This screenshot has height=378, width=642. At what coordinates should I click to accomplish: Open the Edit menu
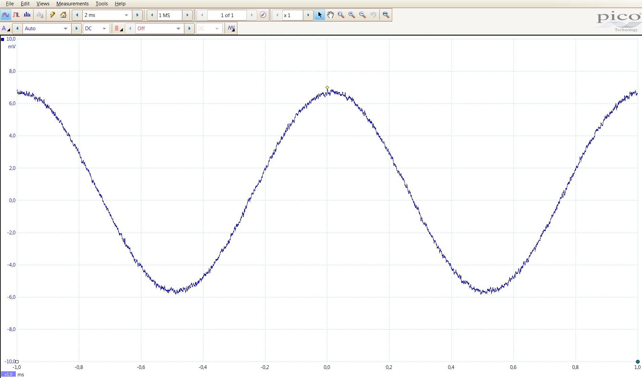point(25,4)
